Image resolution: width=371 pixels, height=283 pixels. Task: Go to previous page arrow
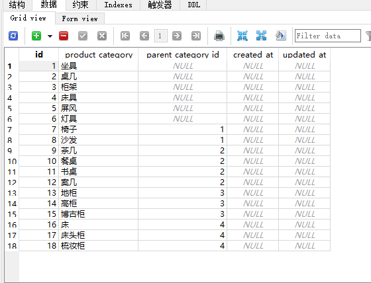[144, 36]
